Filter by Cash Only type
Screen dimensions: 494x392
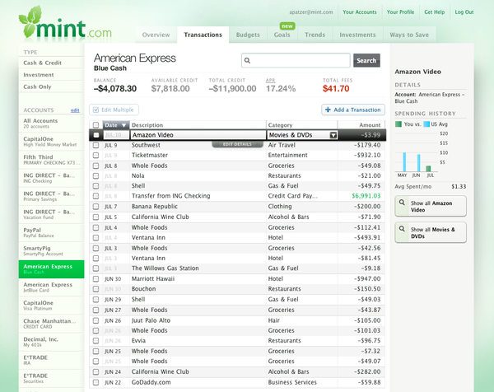51,86
